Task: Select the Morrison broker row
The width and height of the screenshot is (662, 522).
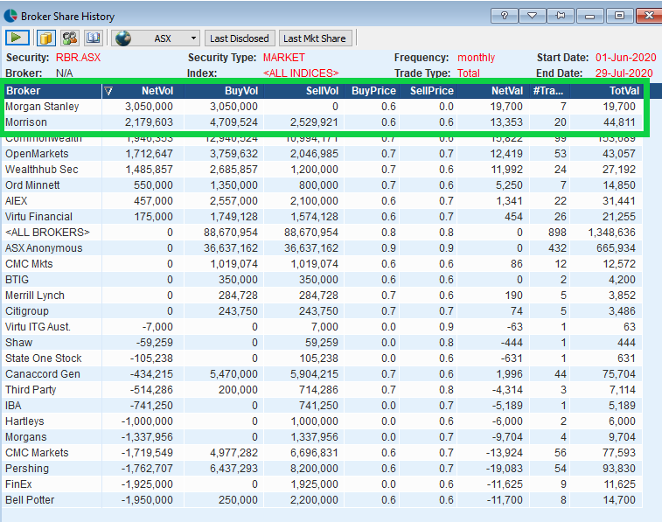Action: point(323,122)
